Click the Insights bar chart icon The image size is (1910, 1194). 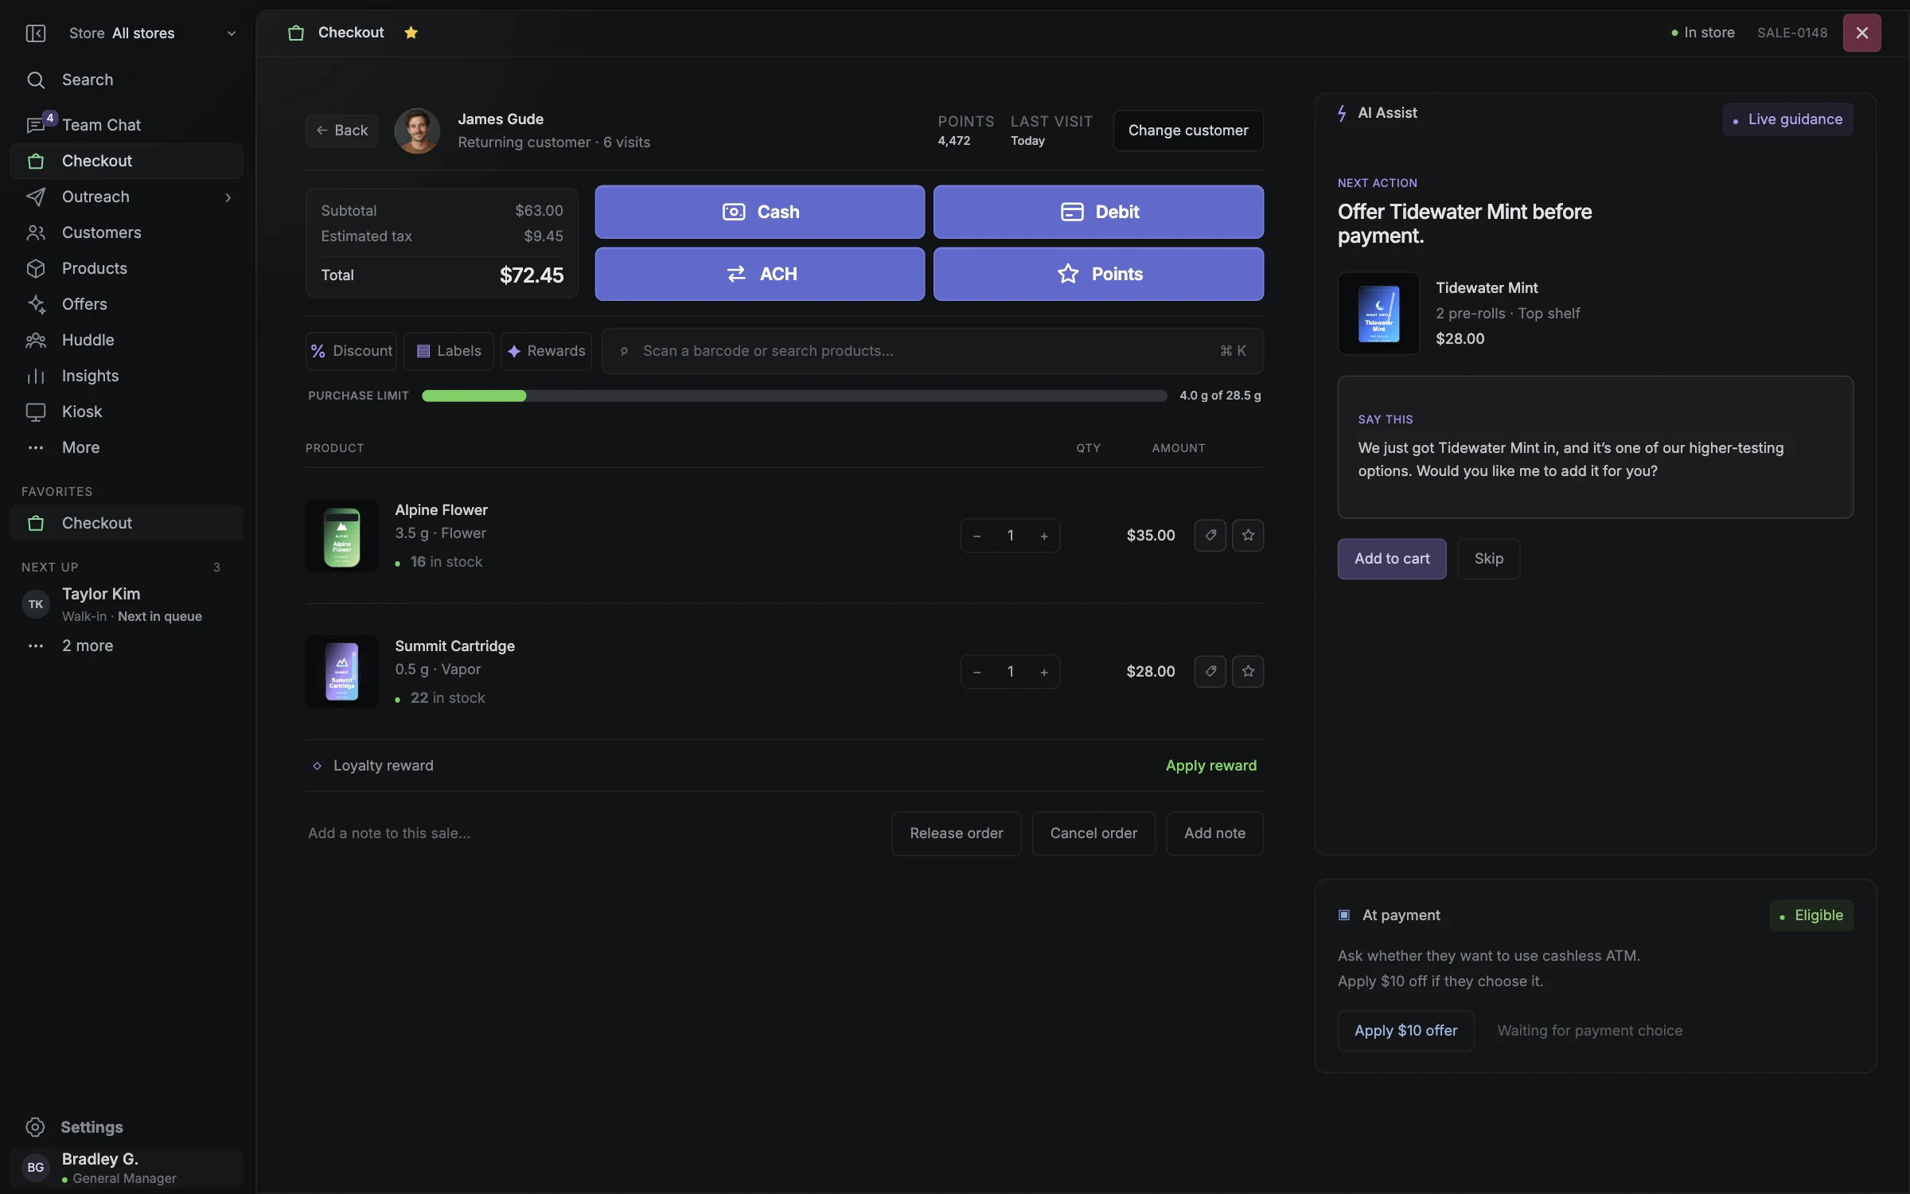coord(36,376)
